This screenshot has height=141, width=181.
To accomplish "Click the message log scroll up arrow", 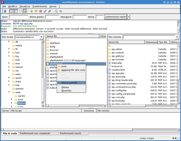I will 178,21.
